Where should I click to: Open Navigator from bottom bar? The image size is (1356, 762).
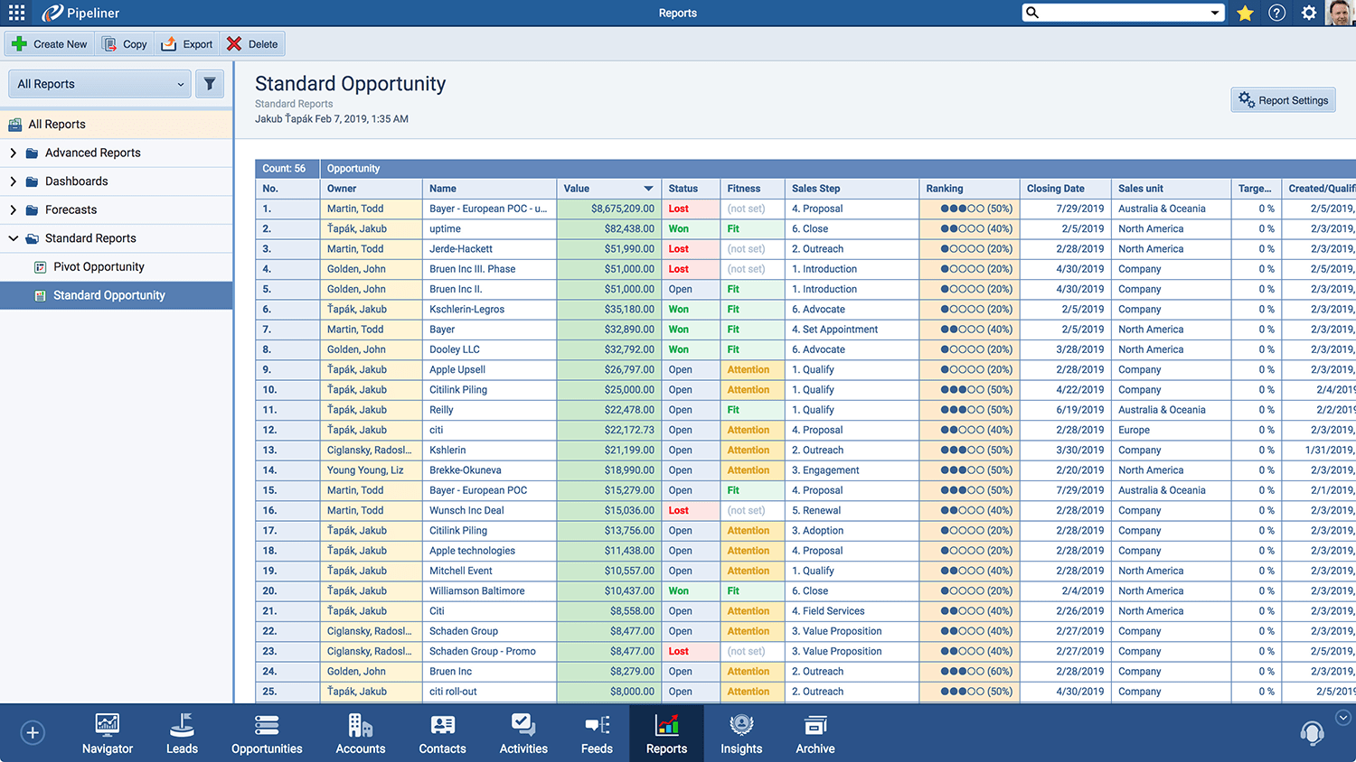pos(107,733)
